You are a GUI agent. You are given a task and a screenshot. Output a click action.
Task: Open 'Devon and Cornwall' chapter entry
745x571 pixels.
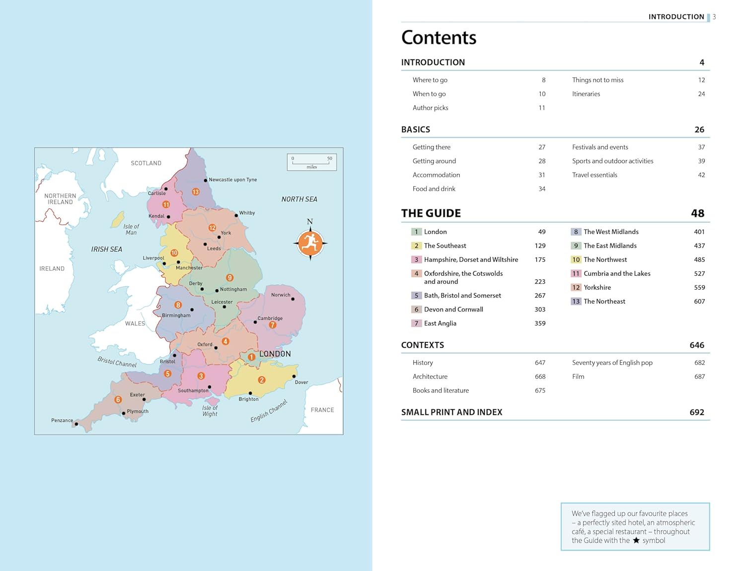pos(453,309)
